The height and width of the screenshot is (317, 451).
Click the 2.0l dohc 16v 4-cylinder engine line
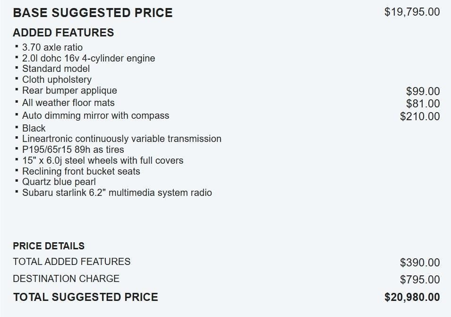click(88, 58)
